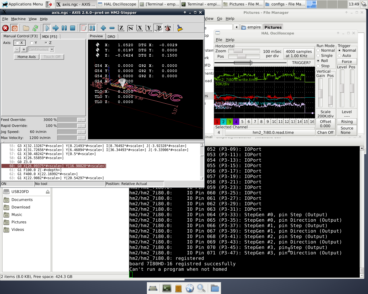Image resolution: width=368 pixels, height=294 pixels.
Task: Launch terminal from bottom dock
Action: [167, 288]
